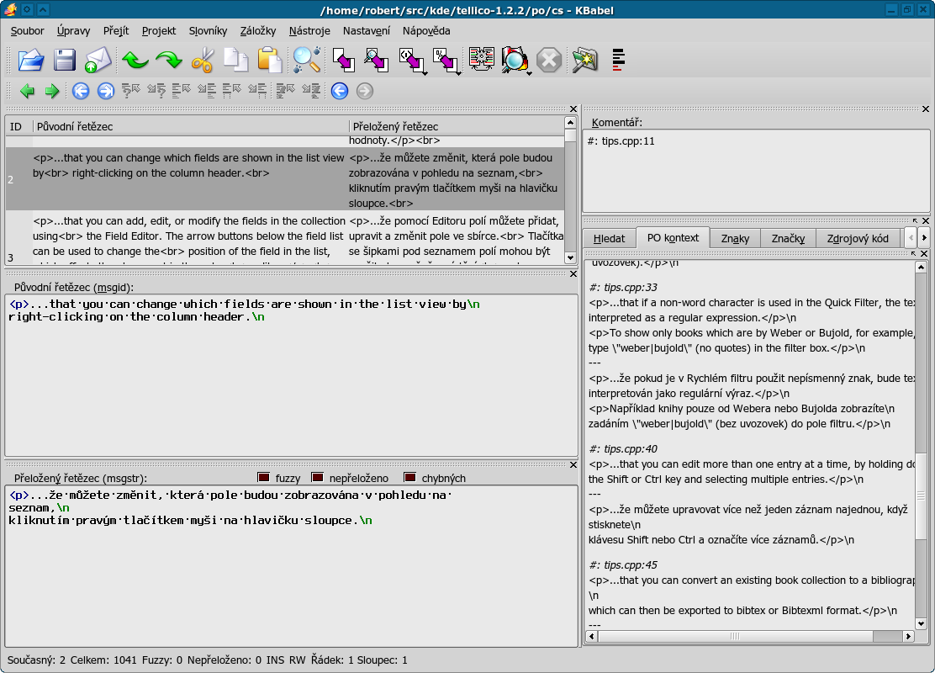Switch to the Hledat tab
The image size is (935, 673).
click(x=609, y=239)
